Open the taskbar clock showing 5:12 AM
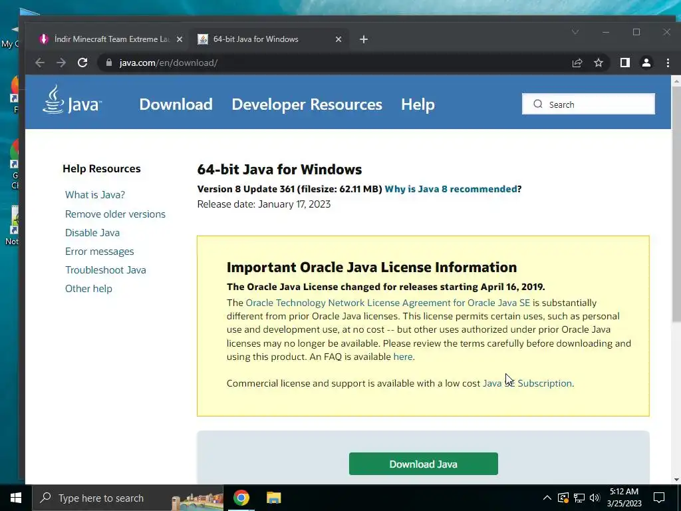 tap(624, 498)
